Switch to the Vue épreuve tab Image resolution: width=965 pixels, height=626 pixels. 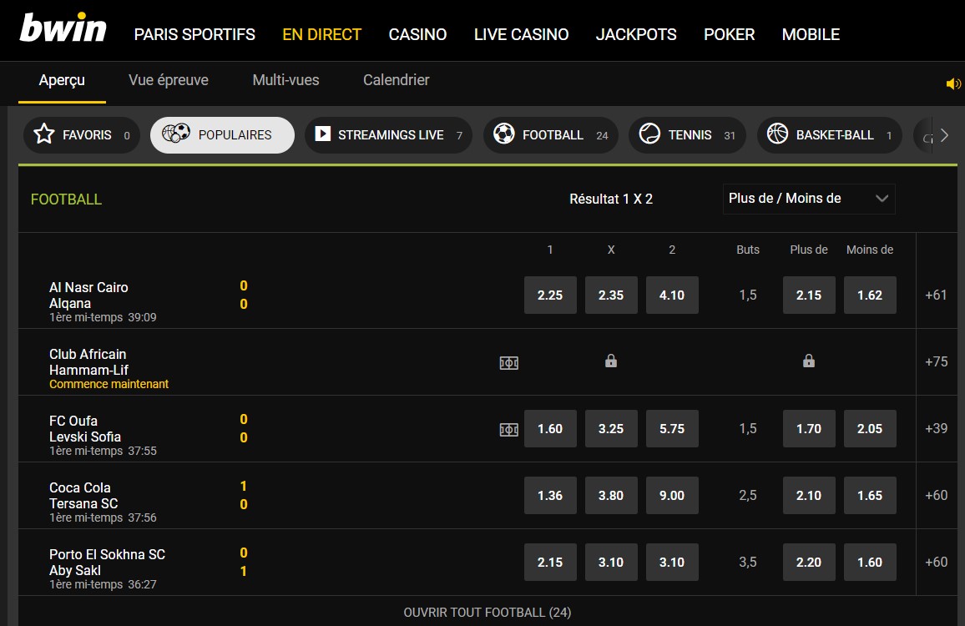(169, 81)
